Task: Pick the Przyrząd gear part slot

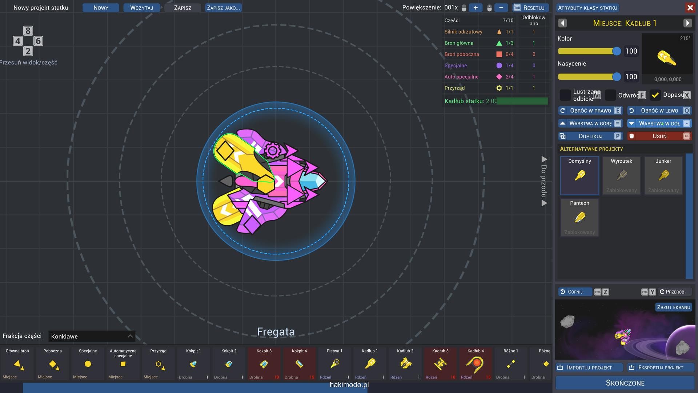Action: (159, 364)
